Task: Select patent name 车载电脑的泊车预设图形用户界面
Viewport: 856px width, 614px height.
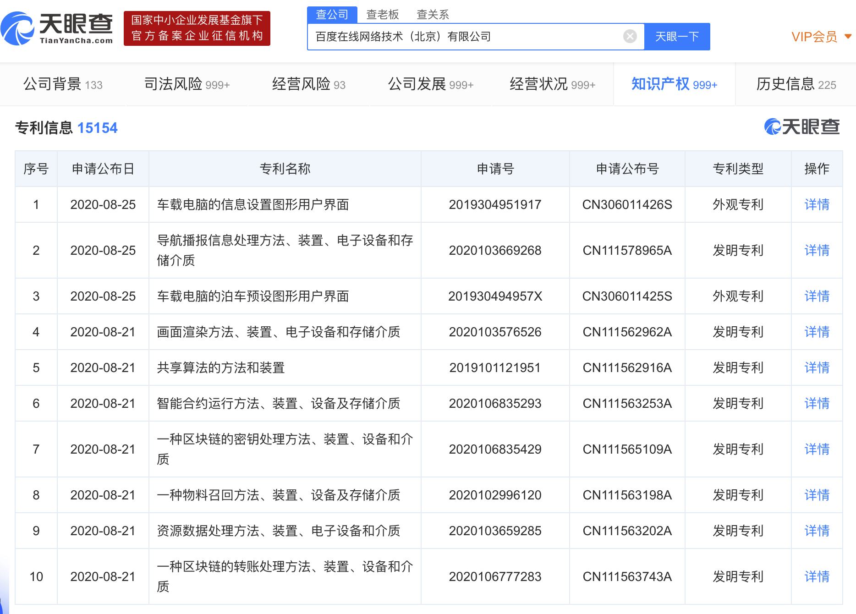Action: tap(253, 296)
